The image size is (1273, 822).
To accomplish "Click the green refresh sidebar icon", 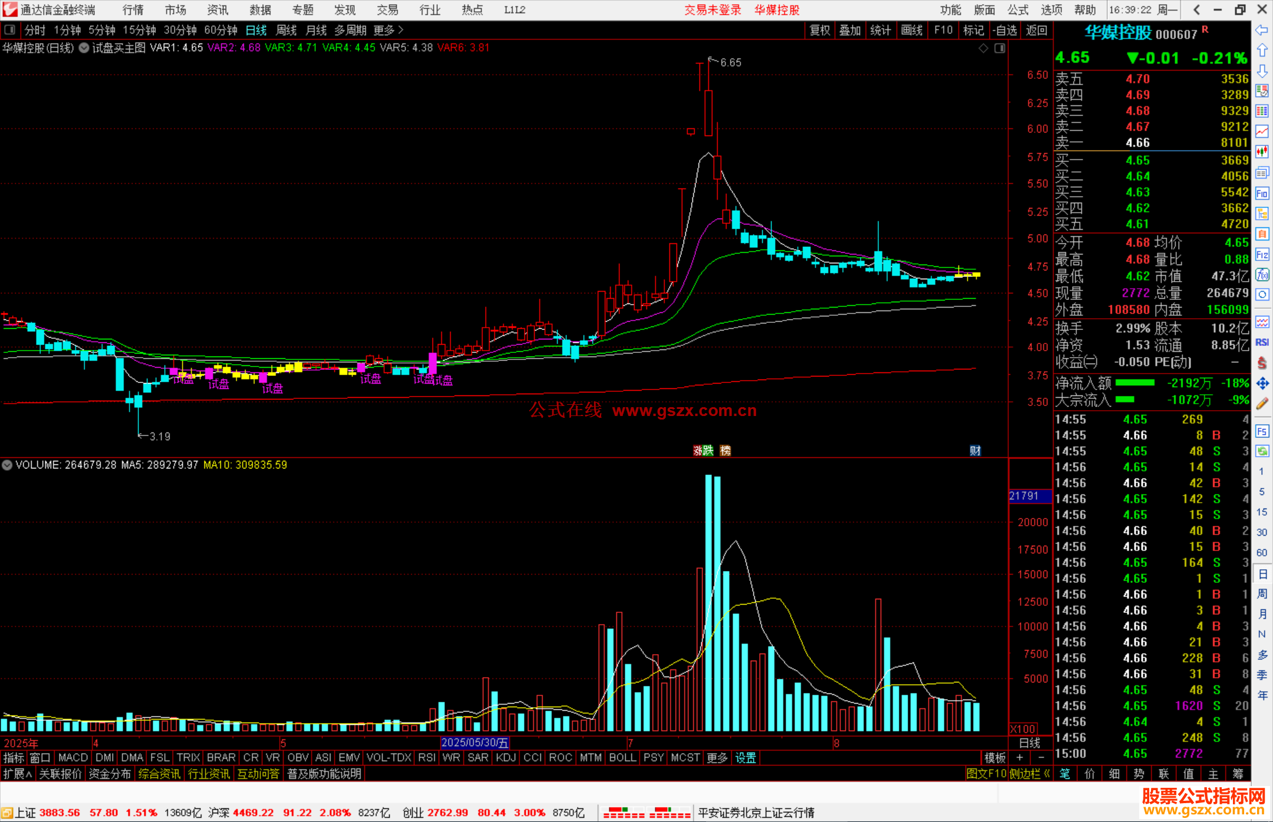I will pos(1262,451).
